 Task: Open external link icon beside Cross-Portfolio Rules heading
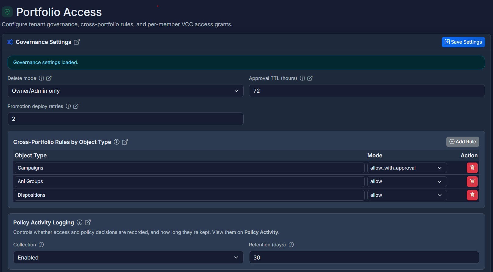pos(125,142)
